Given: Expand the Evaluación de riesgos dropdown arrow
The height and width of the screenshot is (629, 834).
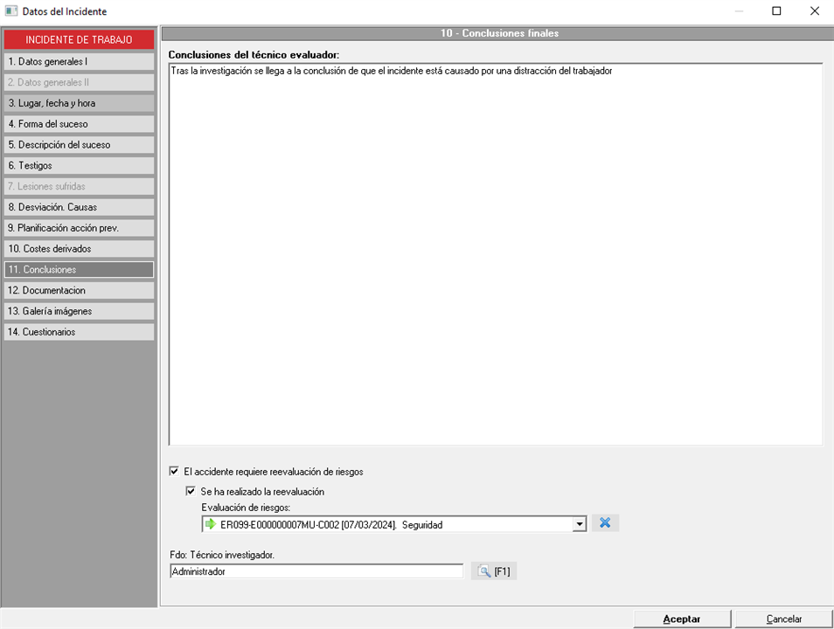Looking at the screenshot, I should [x=578, y=524].
